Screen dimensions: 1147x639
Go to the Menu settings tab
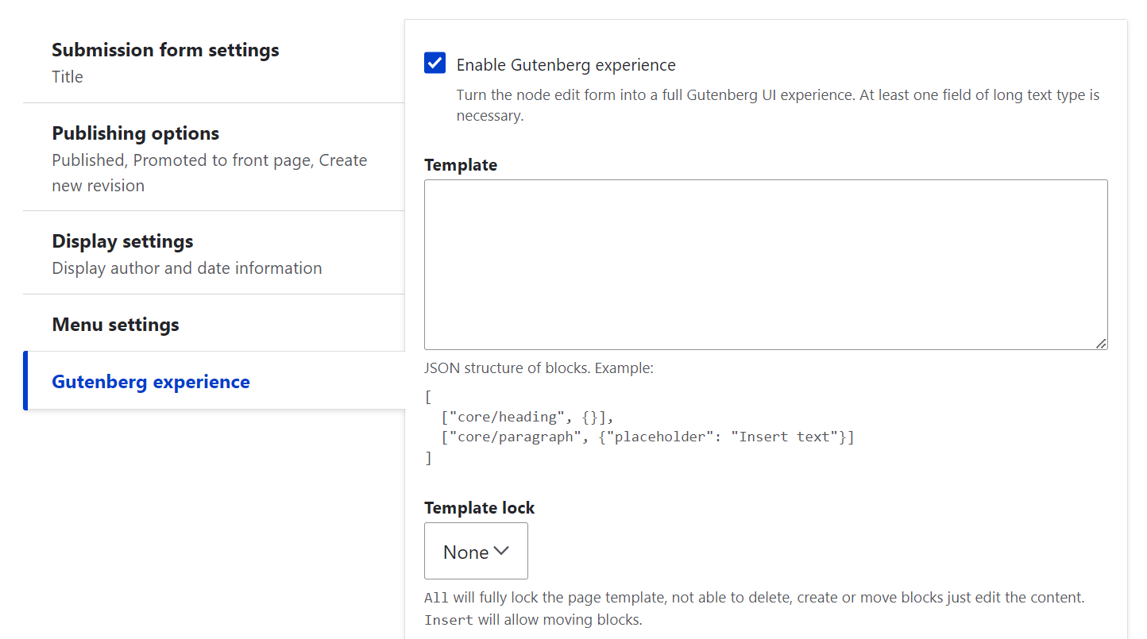[214, 324]
